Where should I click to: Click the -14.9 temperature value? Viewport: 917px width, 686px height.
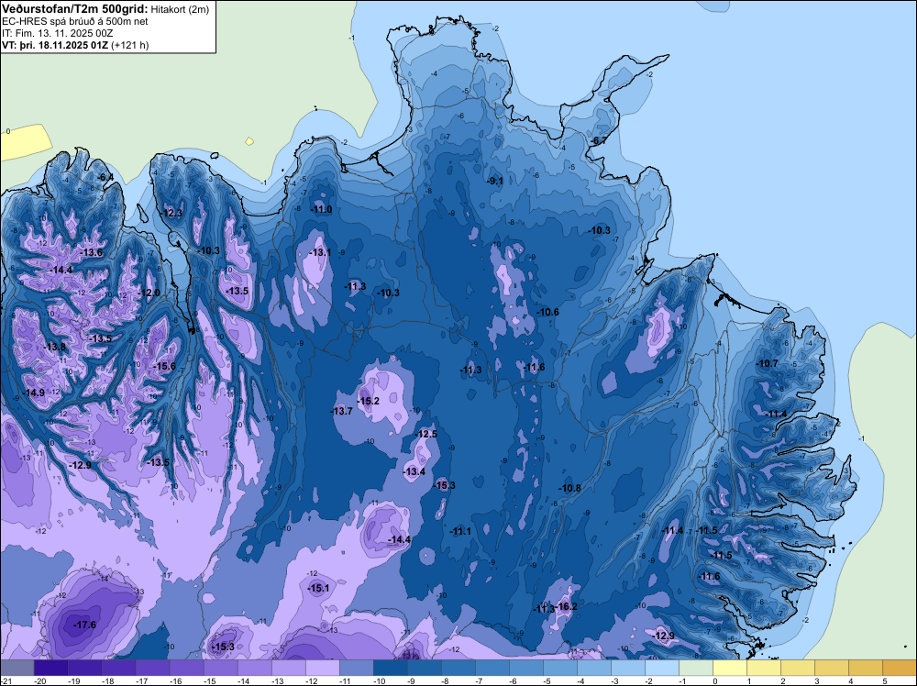tap(33, 393)
